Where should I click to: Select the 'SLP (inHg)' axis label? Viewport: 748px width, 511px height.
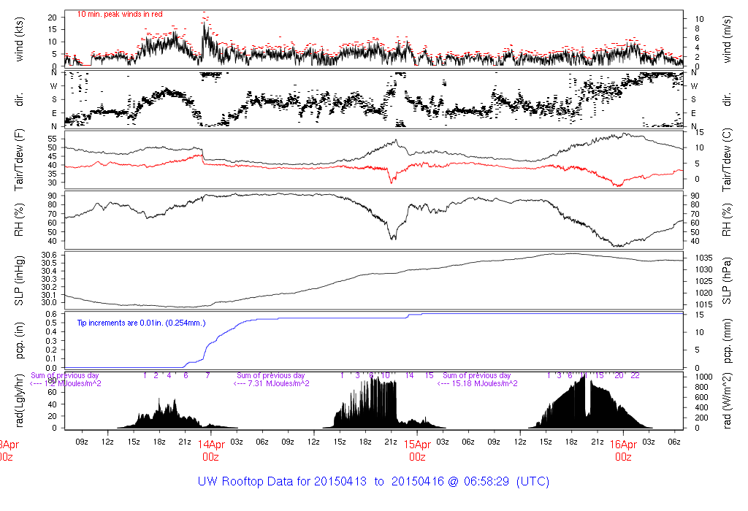[x=20, y=280]
